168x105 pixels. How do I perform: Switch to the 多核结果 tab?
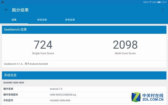[70, 20]
